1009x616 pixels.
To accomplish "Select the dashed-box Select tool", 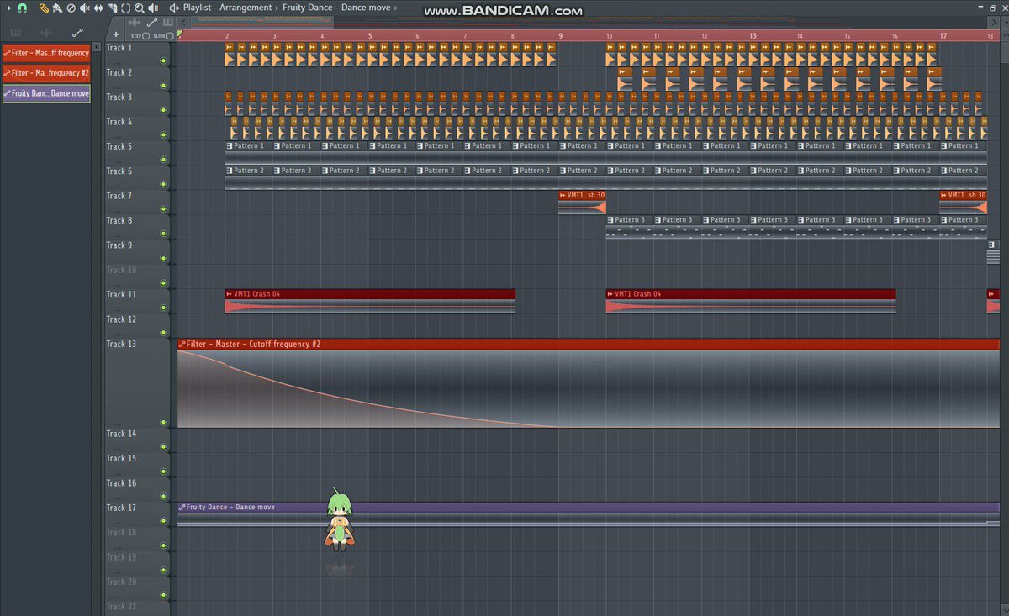I will click(125, 8).
